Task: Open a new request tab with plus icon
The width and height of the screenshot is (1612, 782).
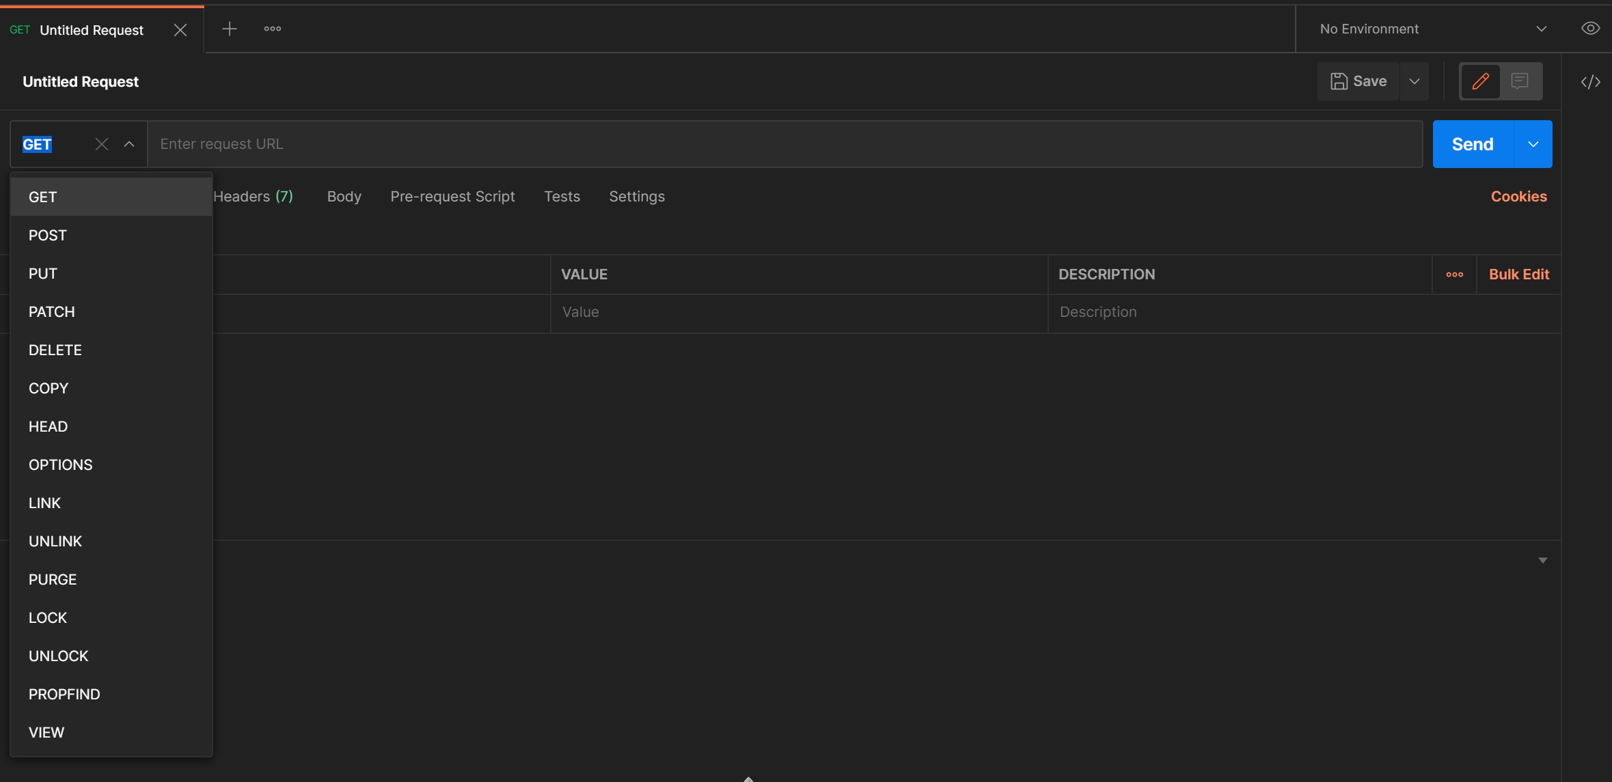Action: (230, 29)
